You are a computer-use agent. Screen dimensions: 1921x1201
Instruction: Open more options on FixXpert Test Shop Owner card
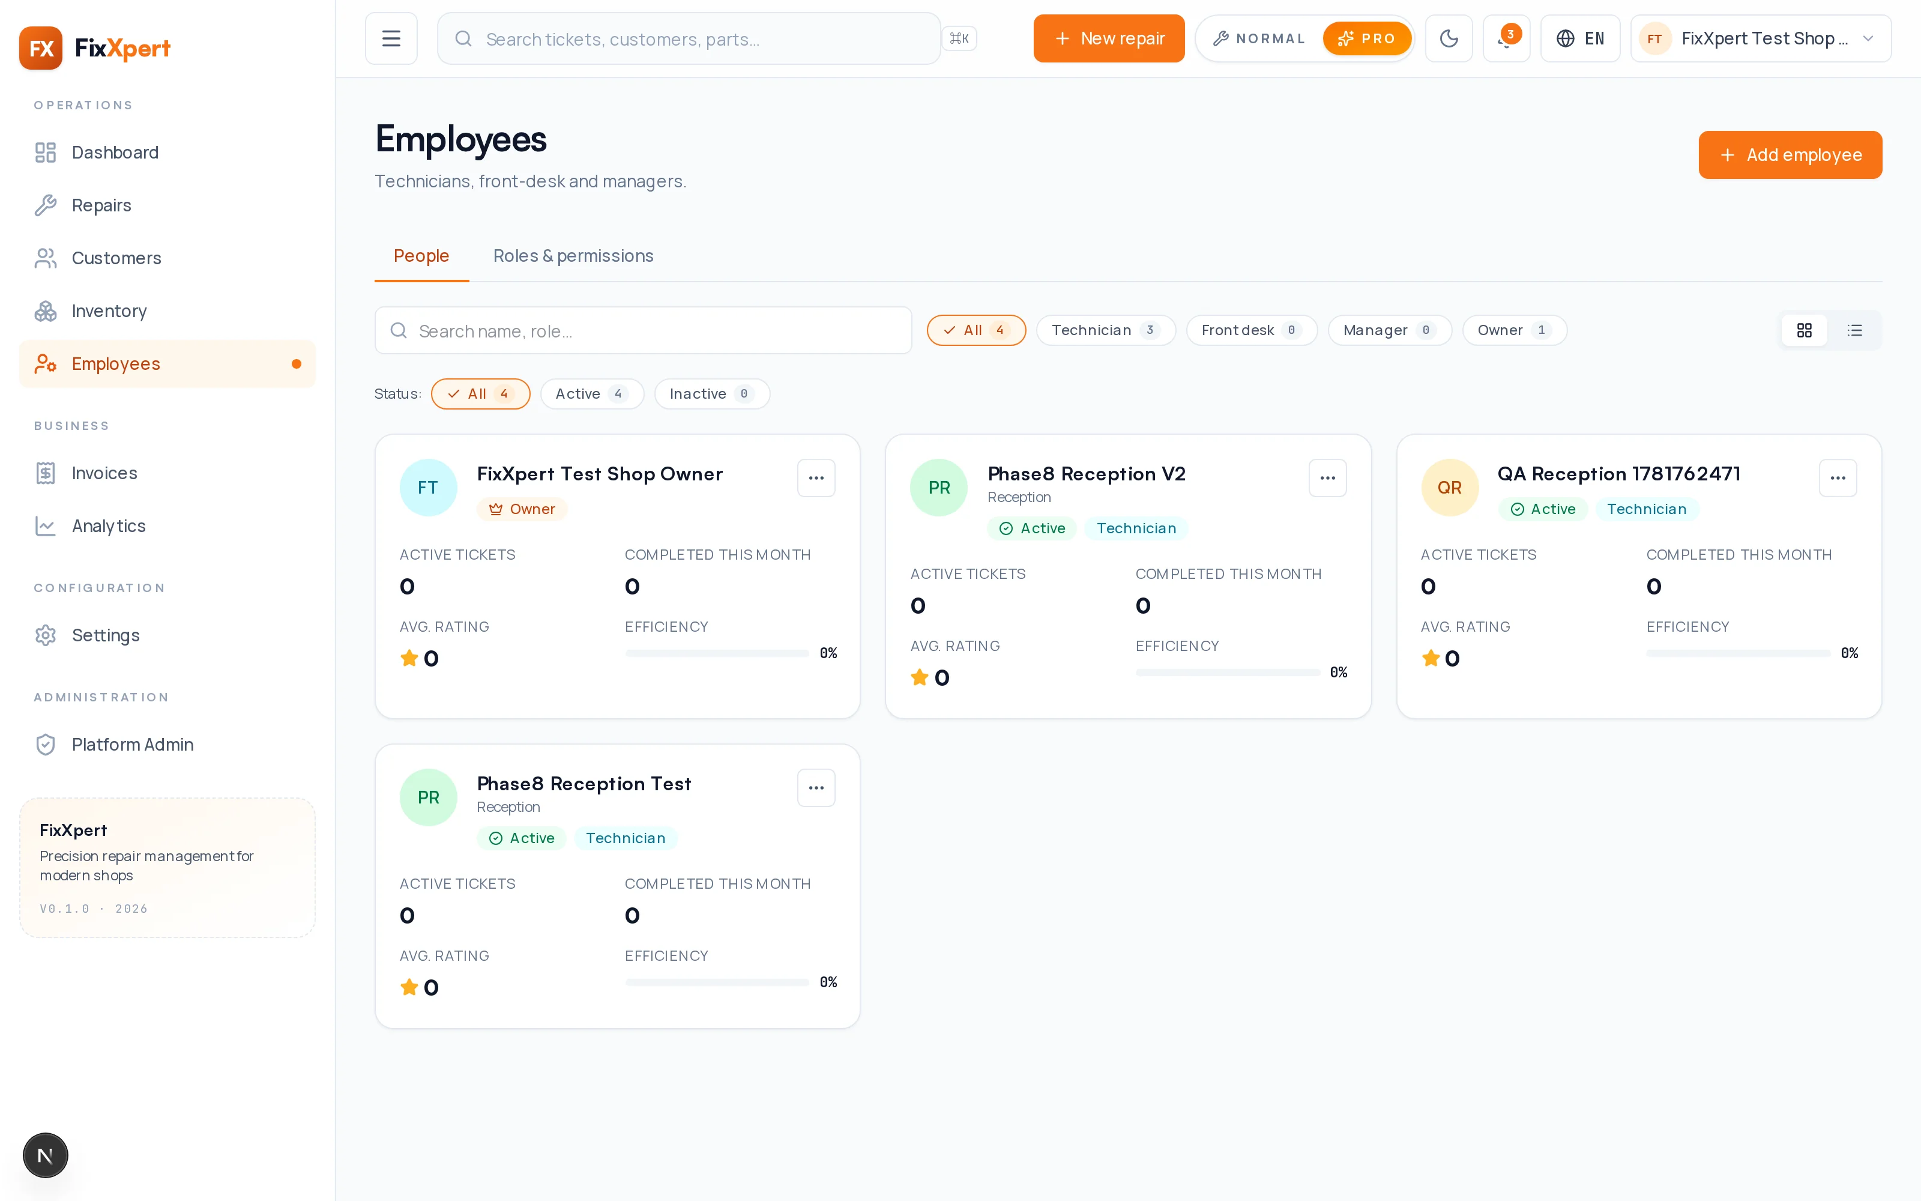[x=816, y=478]
